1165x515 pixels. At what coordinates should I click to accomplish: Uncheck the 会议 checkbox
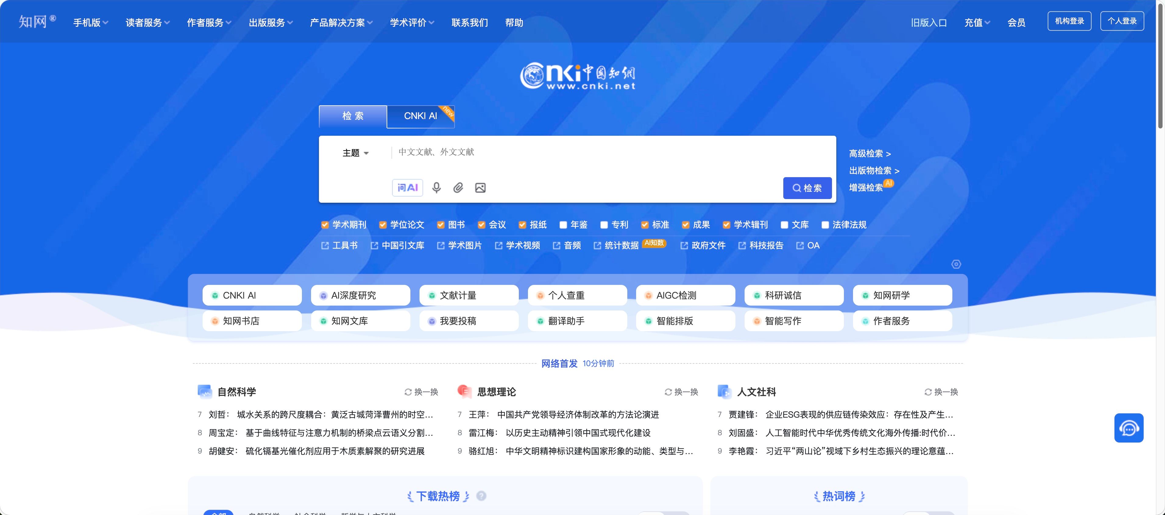pyautogui.click(x=481, y=225)
